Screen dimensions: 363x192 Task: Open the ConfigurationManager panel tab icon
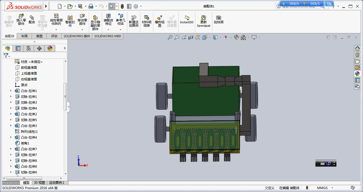point(29,48)
